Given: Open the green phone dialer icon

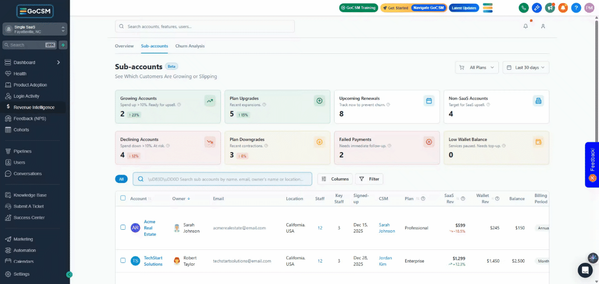Looking at the screenshot, I should 524,8.
